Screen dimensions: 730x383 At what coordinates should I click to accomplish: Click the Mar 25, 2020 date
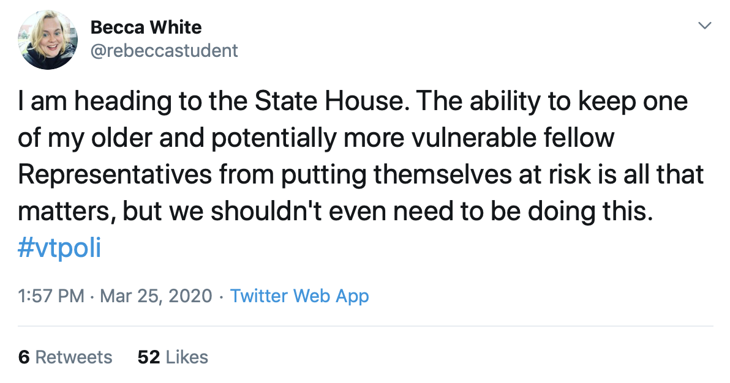click(156, 296)
